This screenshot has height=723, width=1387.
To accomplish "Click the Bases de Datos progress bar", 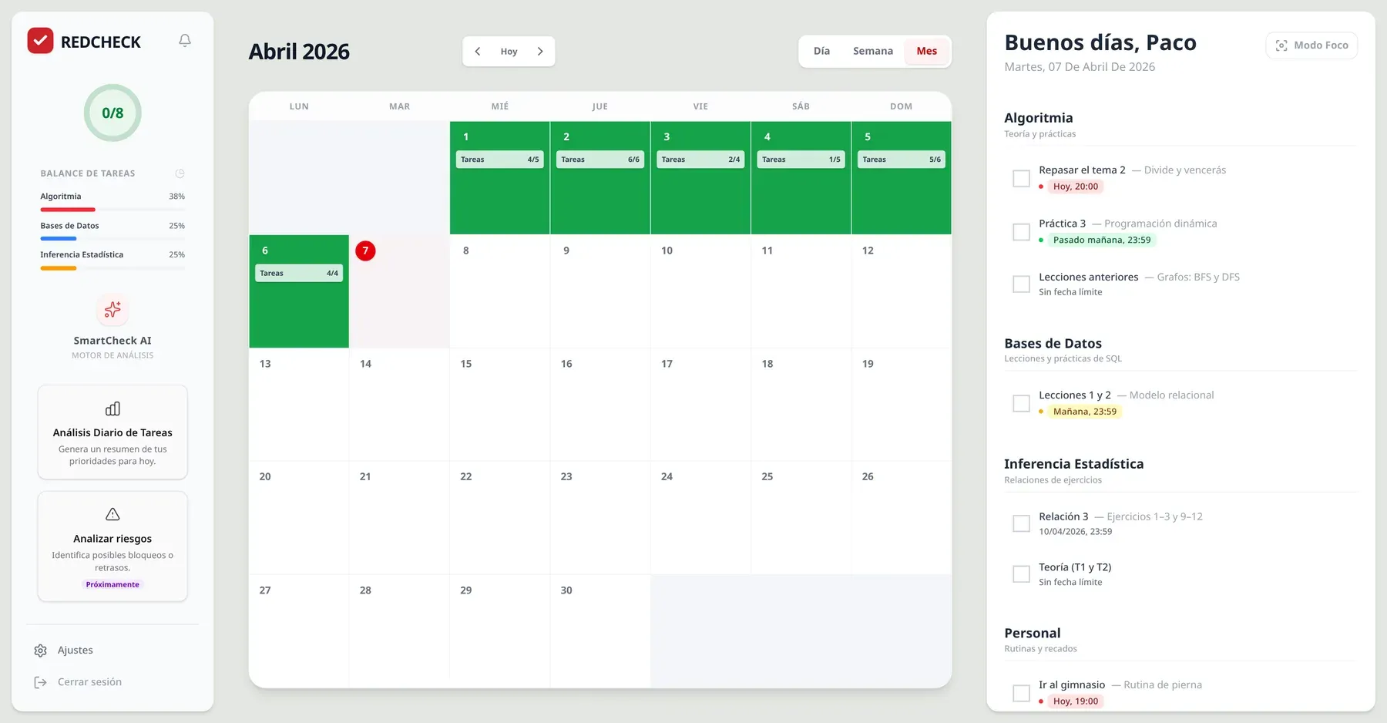I will pos(113,239).
